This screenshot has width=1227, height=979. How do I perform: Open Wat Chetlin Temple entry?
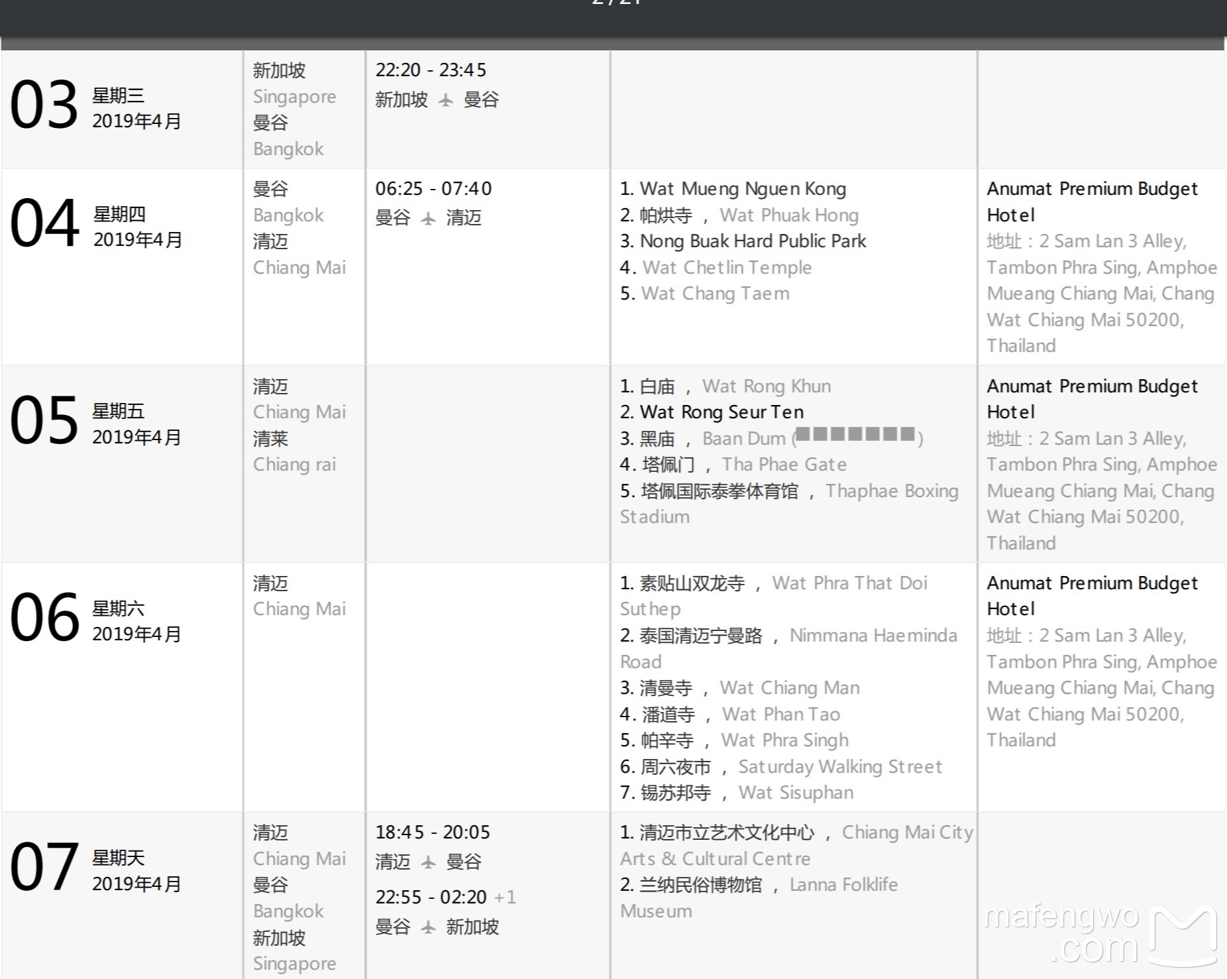coord(716,268)
